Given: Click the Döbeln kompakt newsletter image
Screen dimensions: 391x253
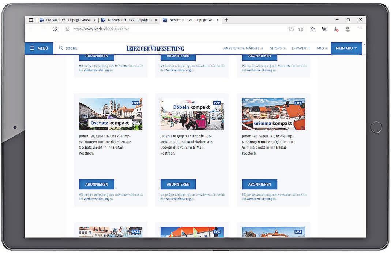Looking at the screenshot, I should click(192, 114).
